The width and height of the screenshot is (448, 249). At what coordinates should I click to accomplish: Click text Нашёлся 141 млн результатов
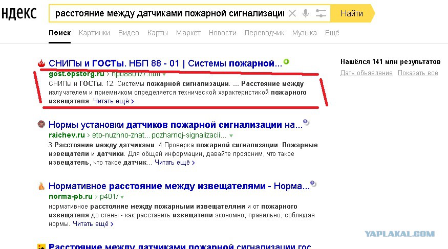[x=390, y=61]
